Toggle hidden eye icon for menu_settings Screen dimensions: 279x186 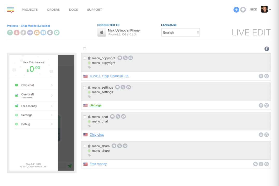128,87
